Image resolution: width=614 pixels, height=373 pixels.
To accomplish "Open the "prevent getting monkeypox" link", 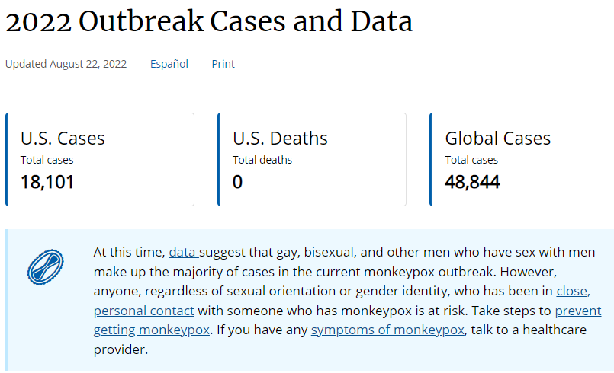I will [x=578, y=311].
